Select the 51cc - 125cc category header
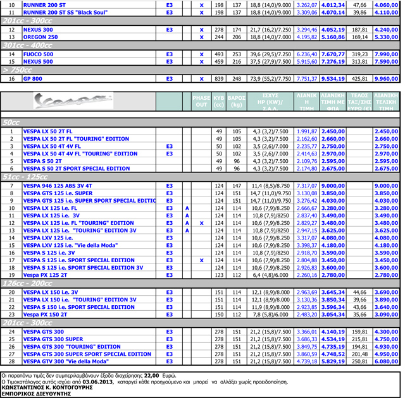Screen dimensions: 405x398 coord(21,177)
